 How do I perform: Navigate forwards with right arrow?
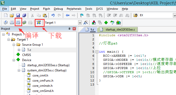point(74,15)
